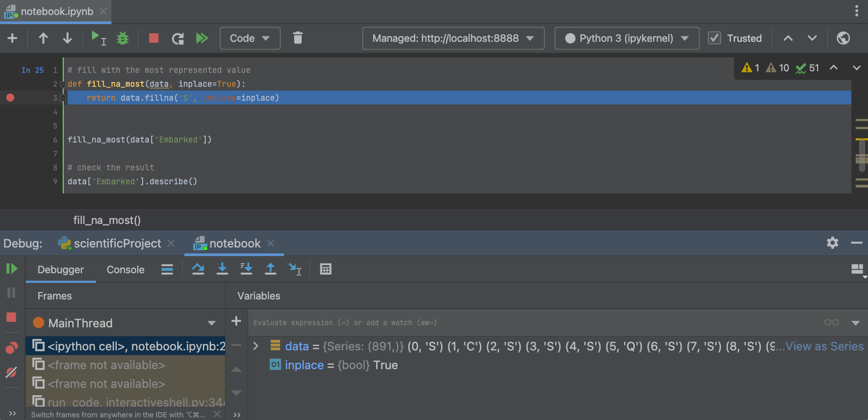The height and width of the screenshot is (420, 868).
Task: Click the Run All cells icon
Action: (x=202, y=38)
